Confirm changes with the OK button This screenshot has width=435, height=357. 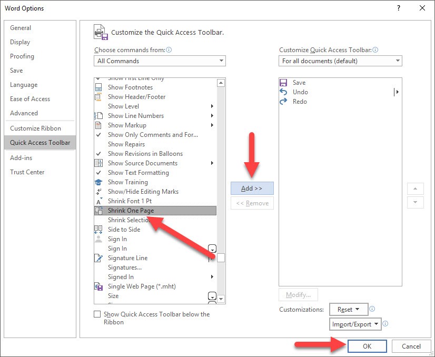tap(367, 346)
